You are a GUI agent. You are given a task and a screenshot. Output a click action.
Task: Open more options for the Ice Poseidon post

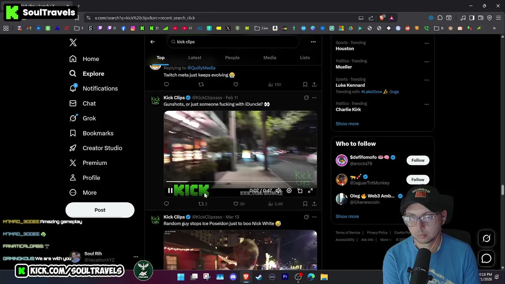(314, 217)
